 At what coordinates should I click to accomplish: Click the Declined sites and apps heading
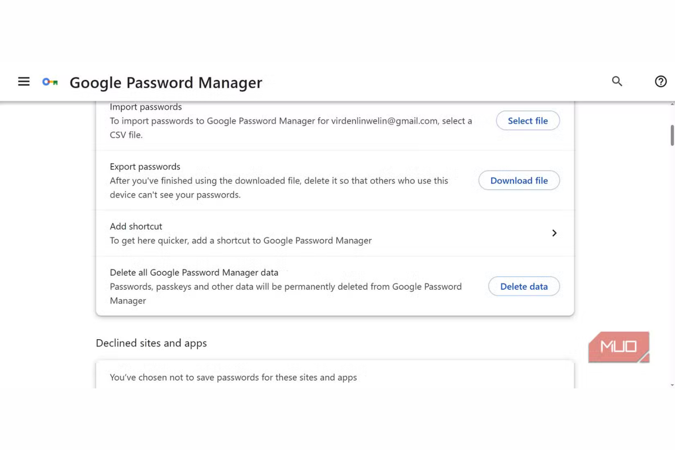point(151,343)
